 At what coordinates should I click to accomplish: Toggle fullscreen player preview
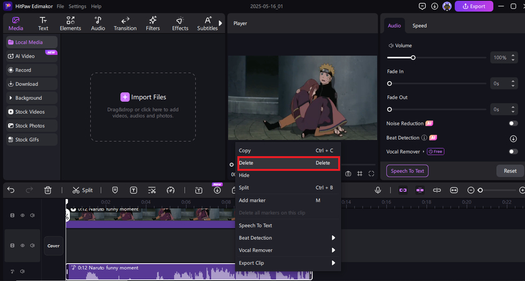(371, 174)
